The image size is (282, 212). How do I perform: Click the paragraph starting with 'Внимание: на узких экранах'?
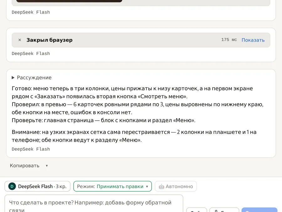click(134, 136)
